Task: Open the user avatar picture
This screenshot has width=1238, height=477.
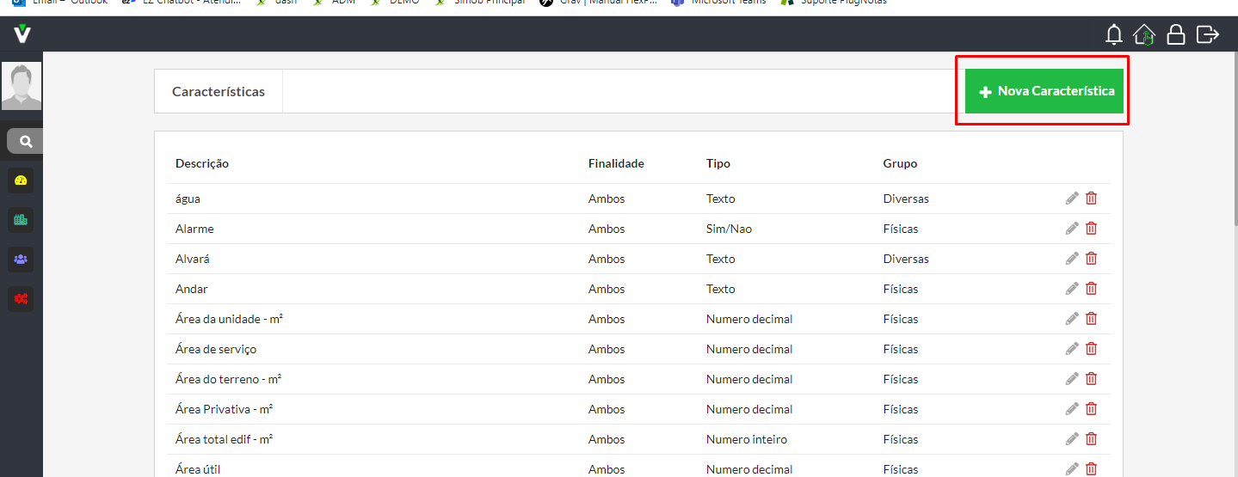Action: point(22,86)
